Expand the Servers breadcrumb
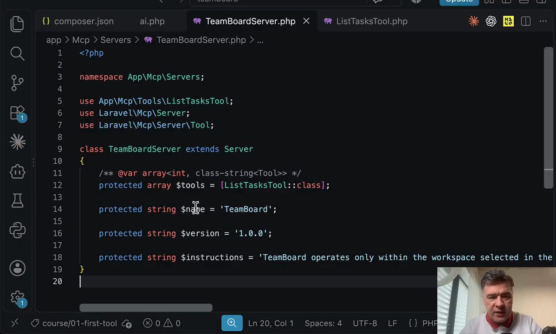Screen dimensions: 556x334 click(x=116, y=40)
